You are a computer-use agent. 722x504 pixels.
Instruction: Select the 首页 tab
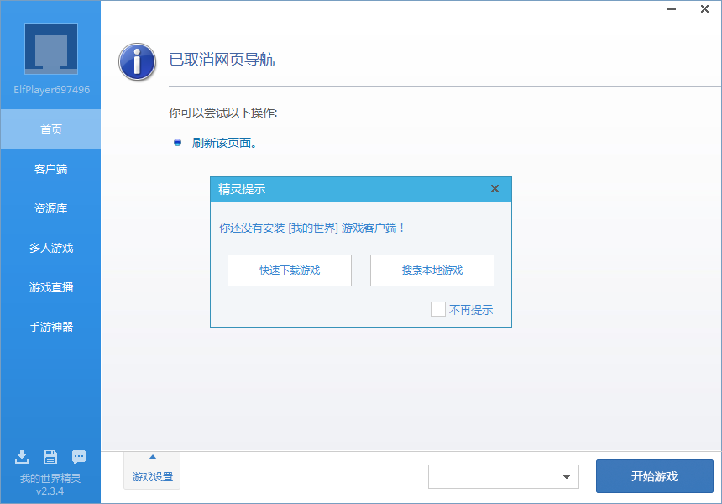point(50,129)
